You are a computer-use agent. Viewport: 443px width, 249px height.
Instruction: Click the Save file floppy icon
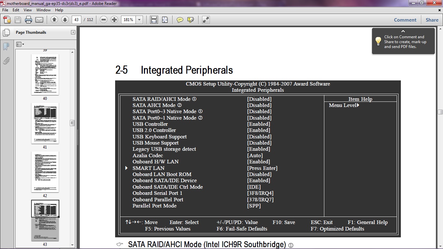click(18, 20)
